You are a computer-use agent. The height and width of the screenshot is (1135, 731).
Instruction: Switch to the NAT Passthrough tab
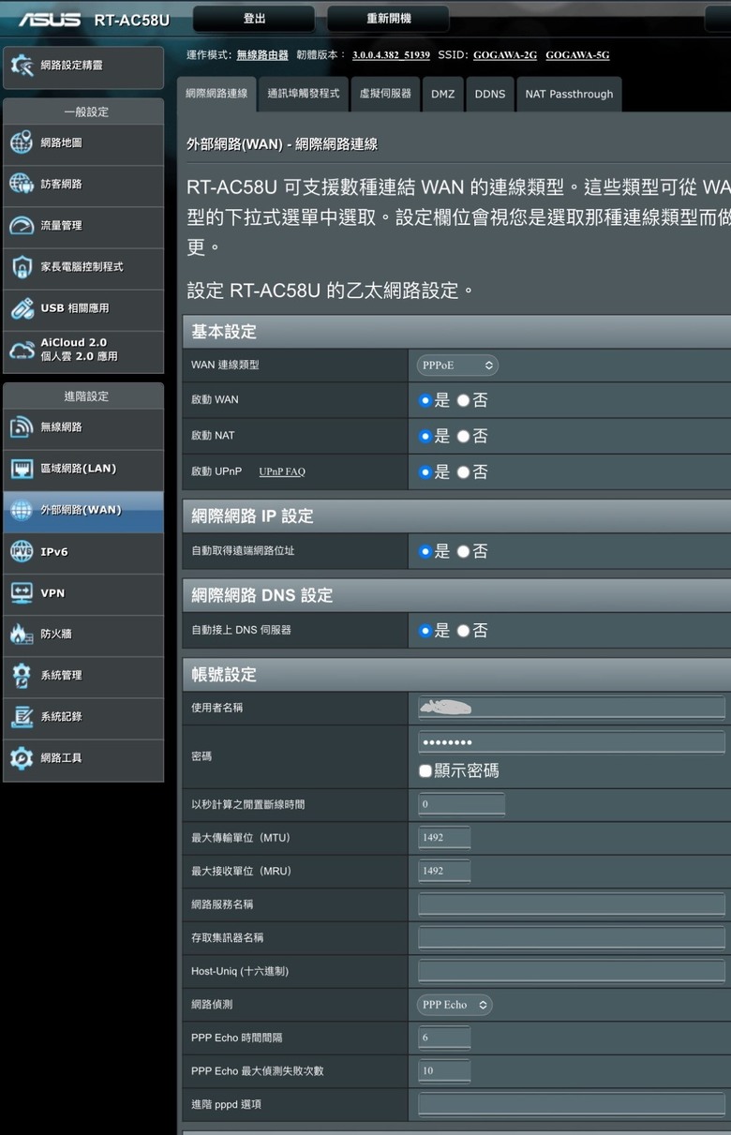coord(569,94)
